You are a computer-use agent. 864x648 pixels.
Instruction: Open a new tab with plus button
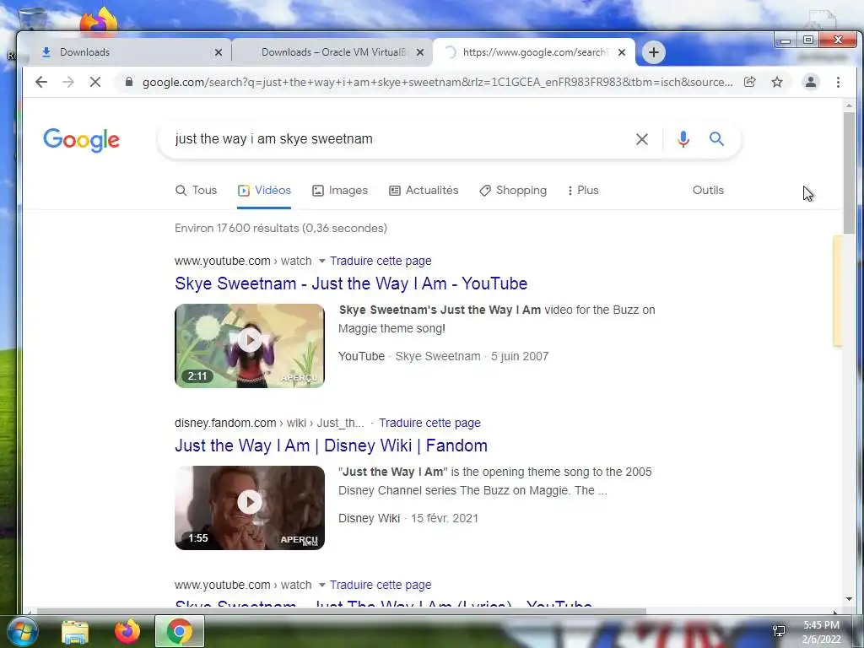coord(654,52)
